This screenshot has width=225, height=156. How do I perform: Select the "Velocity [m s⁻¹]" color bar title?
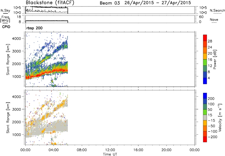(x=220, y=117)
